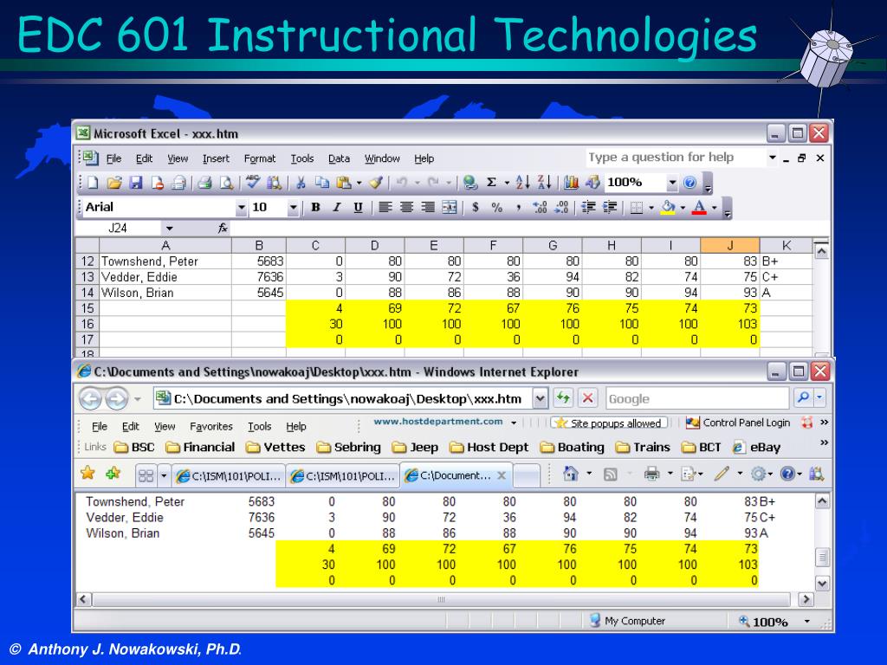Open Excel Help question mark icon

[690, 183]
